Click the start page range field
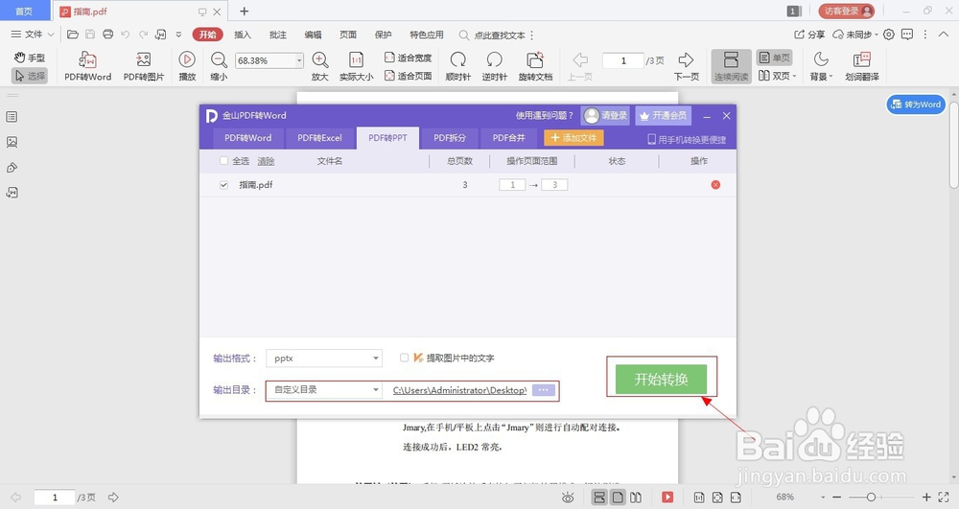Screen dimensions: 959x509 (512, 185)
